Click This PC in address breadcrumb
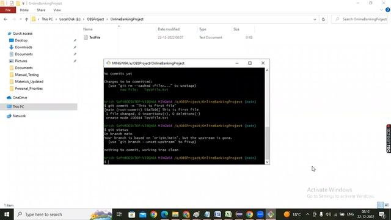 point(47,19)
